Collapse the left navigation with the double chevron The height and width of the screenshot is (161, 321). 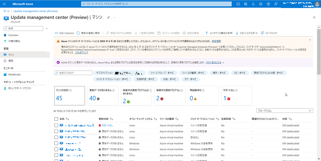(47, 29)
